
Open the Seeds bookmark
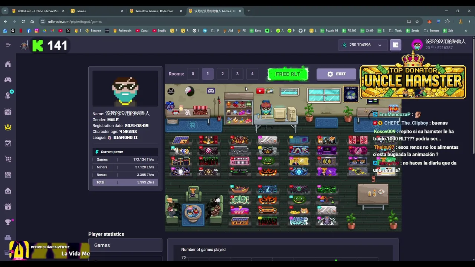pyautogui.click(x=413, y=31)
